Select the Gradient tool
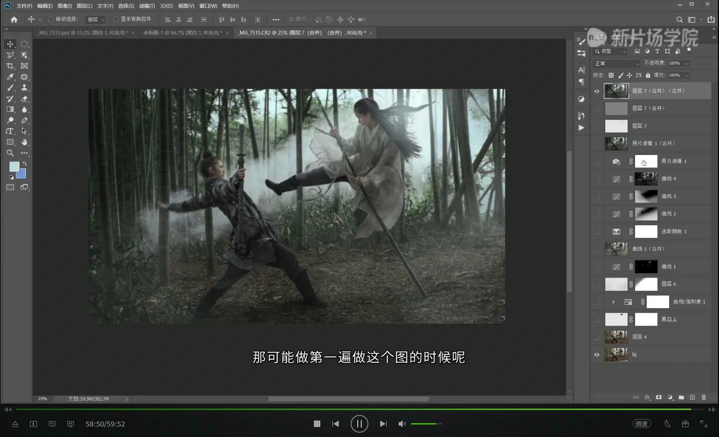719x437 pixels. pyautogui.click(x=10, y=109)
